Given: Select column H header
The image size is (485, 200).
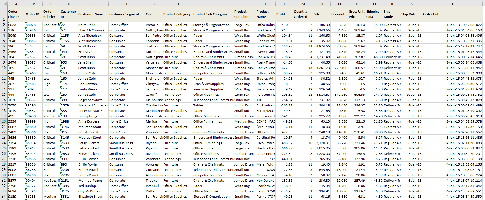Looking at the screenshot, I should 178,4.
